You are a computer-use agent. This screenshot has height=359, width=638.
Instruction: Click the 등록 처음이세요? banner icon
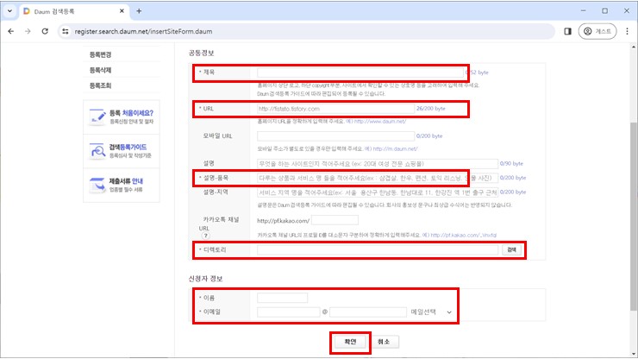pyautogui.click(x=97, y=117)
